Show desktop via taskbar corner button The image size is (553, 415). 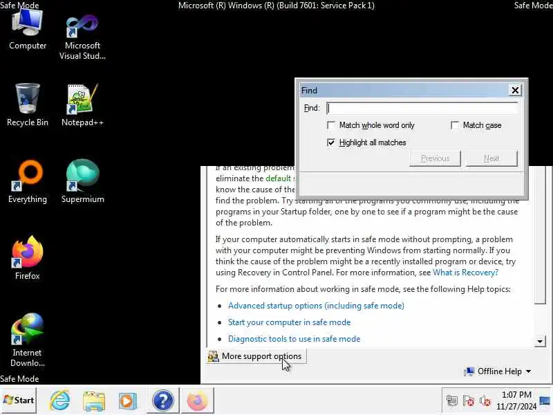click(545, 400)
